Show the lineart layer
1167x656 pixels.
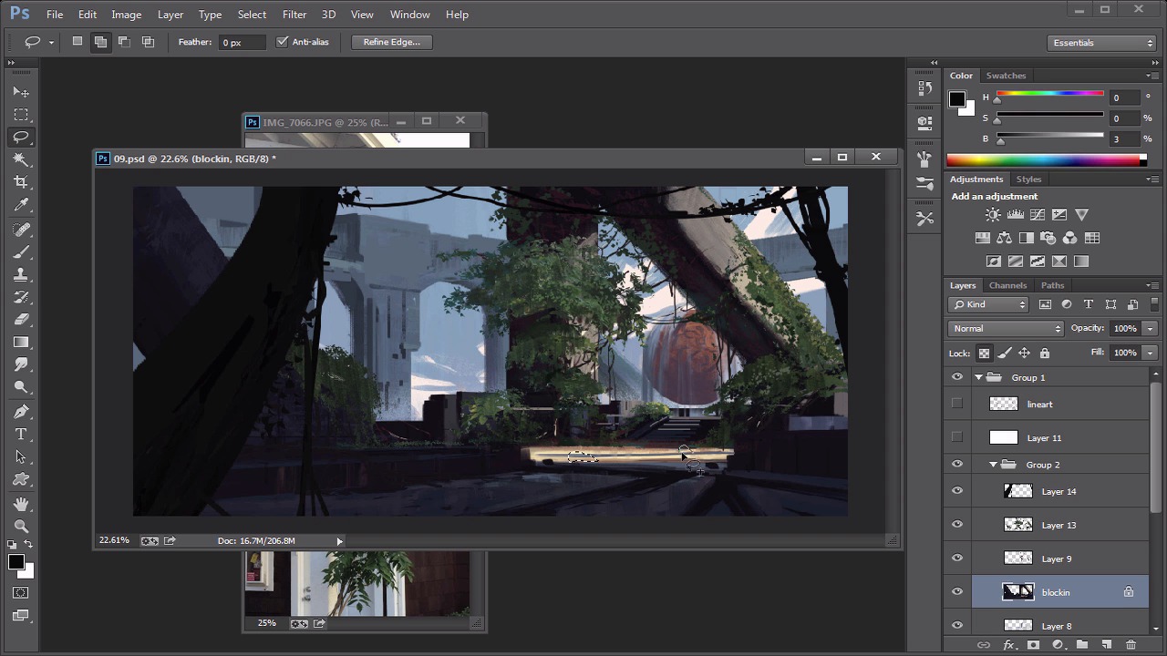point(957,404)
